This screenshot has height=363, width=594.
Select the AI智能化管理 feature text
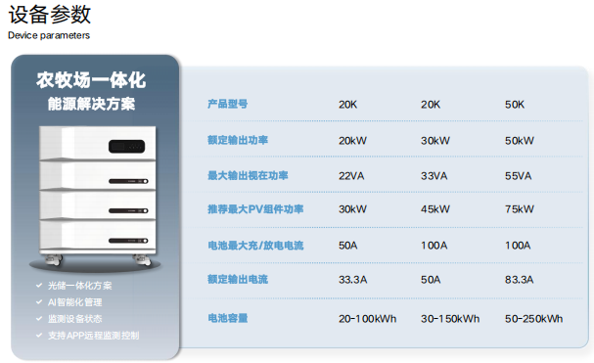pos(74,302)
